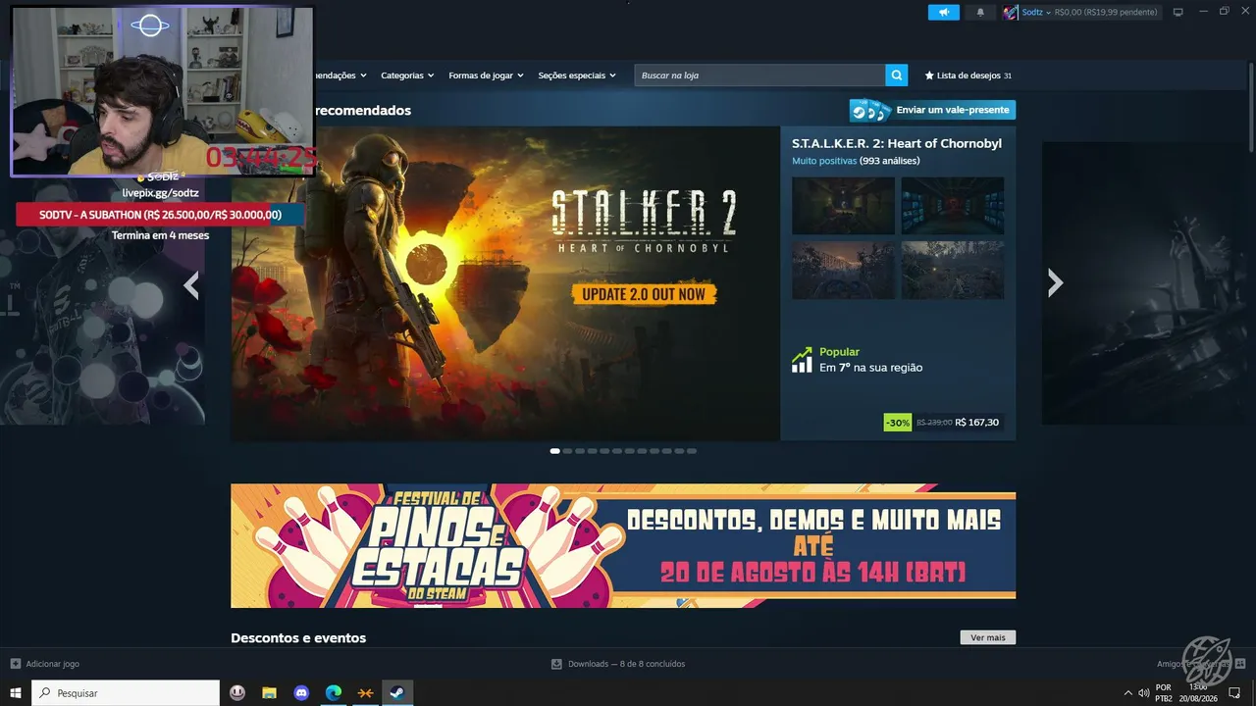Show hidden system tray icons
Viewport: 1256px width, 706px height.
point(1127,693)
